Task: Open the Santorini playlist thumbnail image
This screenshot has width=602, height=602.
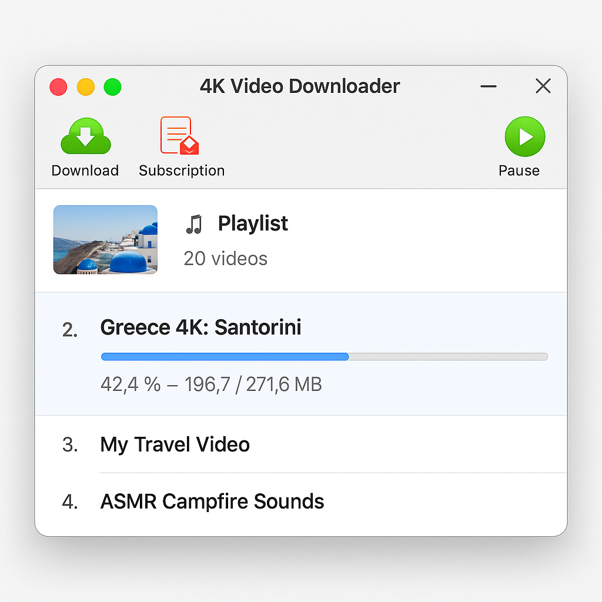Action: [x=105, y=239]
